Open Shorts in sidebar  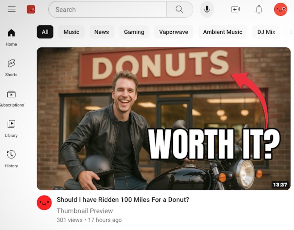[11, 68]
